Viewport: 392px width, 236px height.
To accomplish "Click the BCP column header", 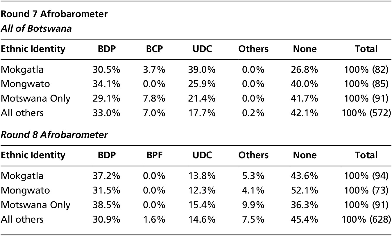I will click(x=154, y=49).
